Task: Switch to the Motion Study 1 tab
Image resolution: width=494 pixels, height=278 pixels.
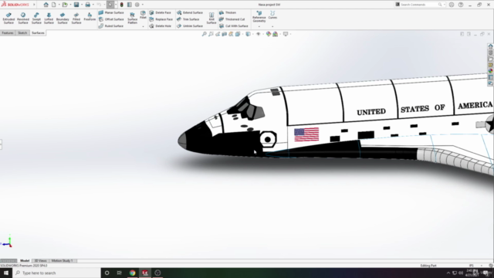Action: coord(62,261)
